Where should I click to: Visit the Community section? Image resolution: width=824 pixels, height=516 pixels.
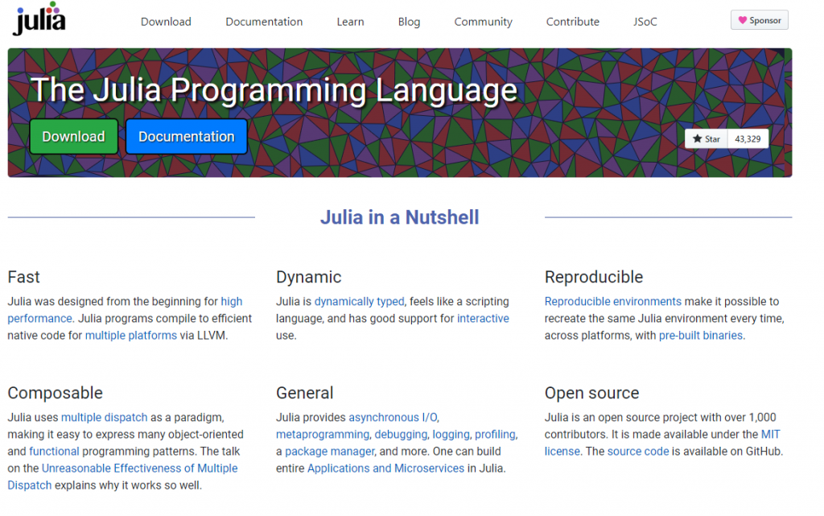click(x=483, y=22)
